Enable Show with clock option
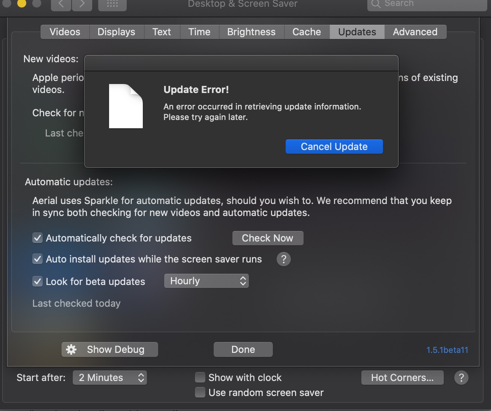The width and height of the screenshot is (491, 411). point(200,377)
